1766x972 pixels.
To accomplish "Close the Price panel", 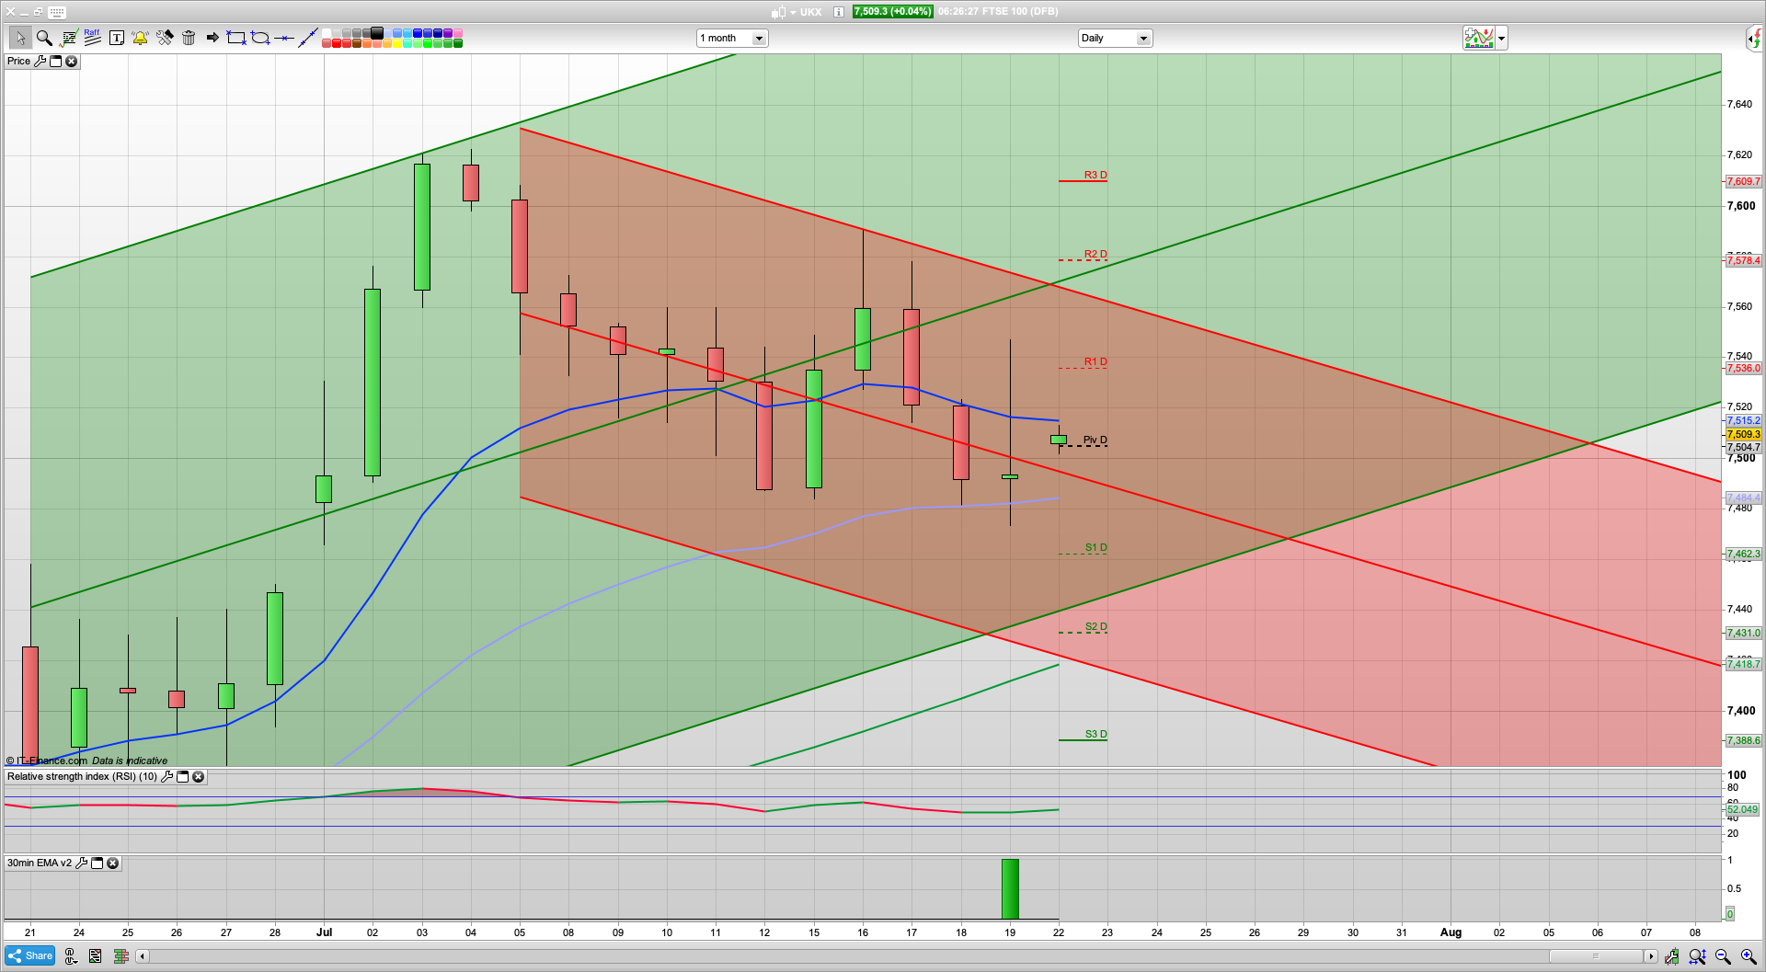I will [x=71, y=61].
